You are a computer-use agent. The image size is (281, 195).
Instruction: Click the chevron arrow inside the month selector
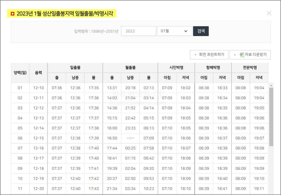tap(186, 31)
